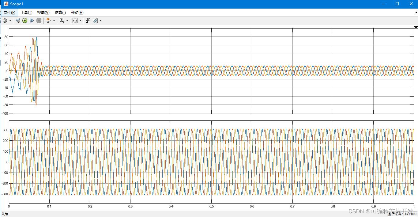The height and width of the screenshot is (217, 418).
Task: Click the maximize-axes button at top-right of plot
Action: [x=416, y=27]
